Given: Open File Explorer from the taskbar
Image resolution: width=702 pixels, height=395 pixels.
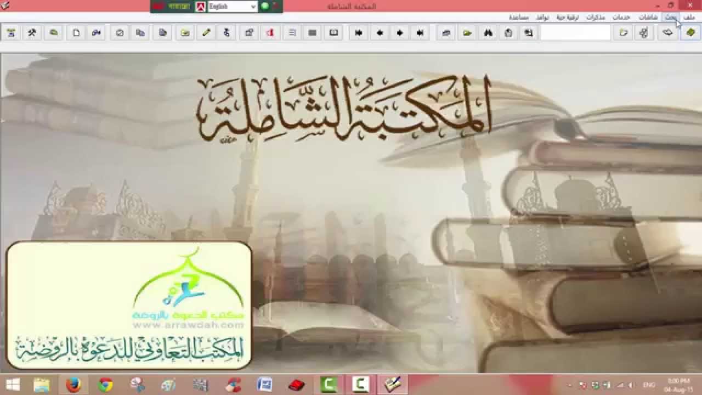Looking at the screenshot, I should [x=42, y=385].
